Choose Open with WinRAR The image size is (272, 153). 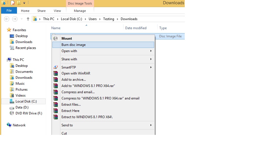[x=103, y=73]
